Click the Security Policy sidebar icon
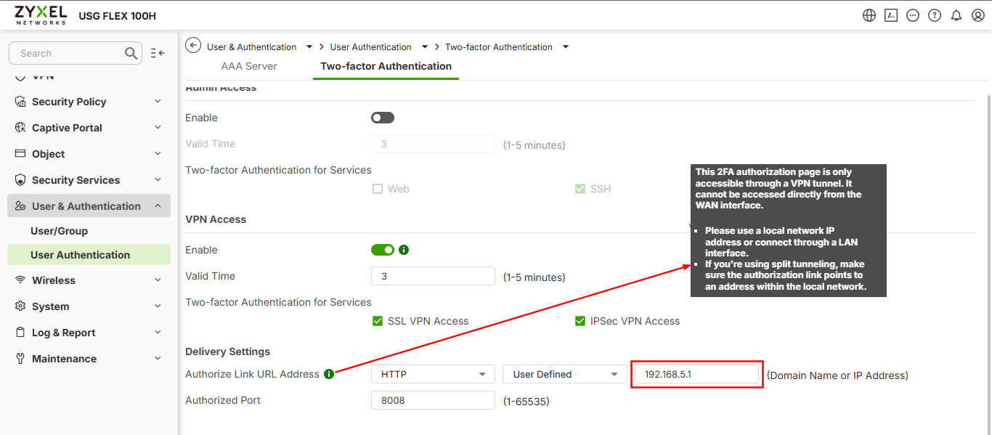The height and width of the screenshot is (435, 992). 20,102
